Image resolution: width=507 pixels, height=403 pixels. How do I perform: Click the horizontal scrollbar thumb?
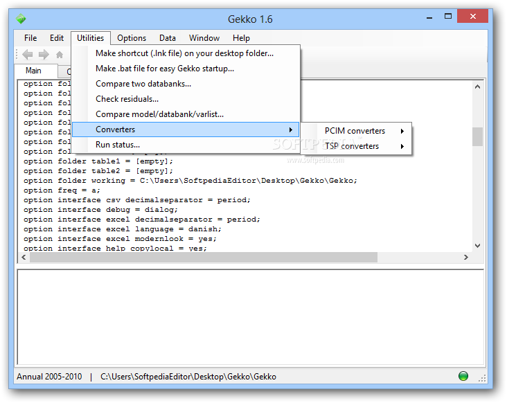(x=204, y=258)
